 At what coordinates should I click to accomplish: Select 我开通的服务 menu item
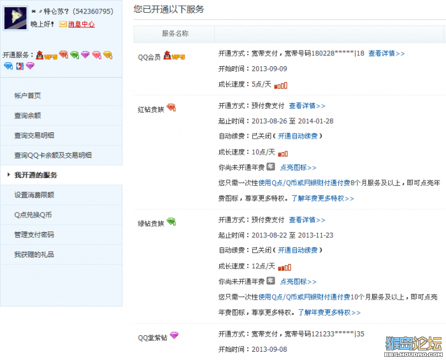tap(36, 175)
